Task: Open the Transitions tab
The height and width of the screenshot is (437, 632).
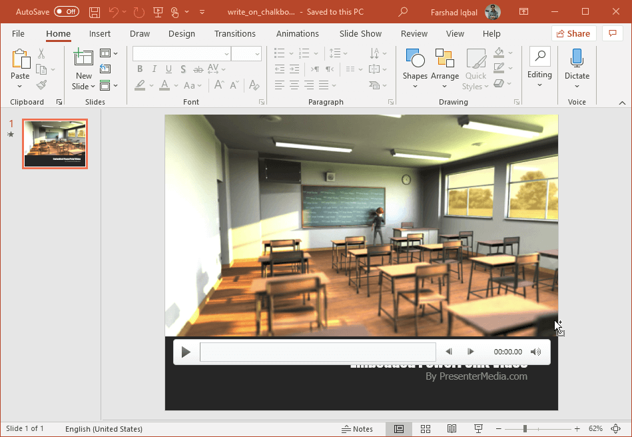Action: pyautogui.click(x=234, y=34)
